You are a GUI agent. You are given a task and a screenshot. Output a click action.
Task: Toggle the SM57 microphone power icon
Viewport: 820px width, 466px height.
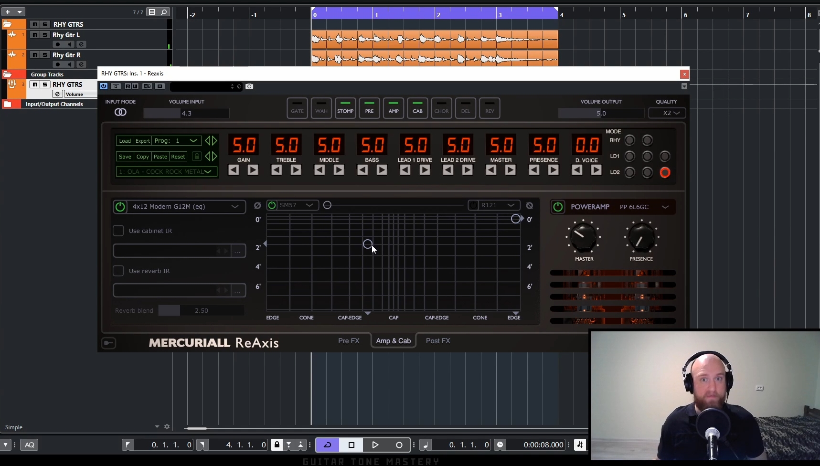[x=272, y=205]
